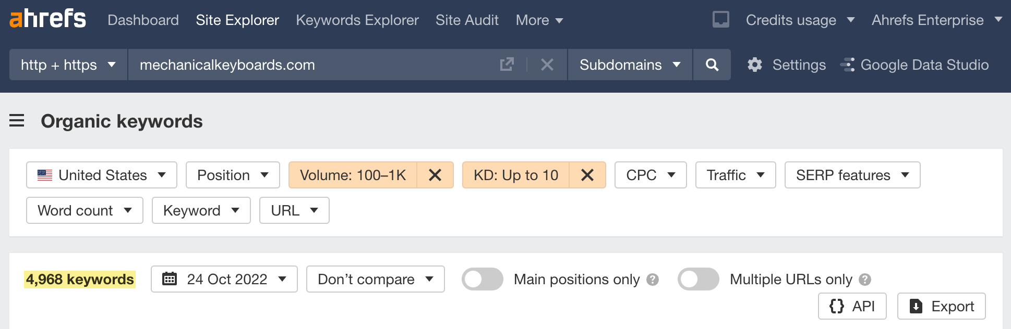Click the Credits usage notebook icon

coord(720,19)
